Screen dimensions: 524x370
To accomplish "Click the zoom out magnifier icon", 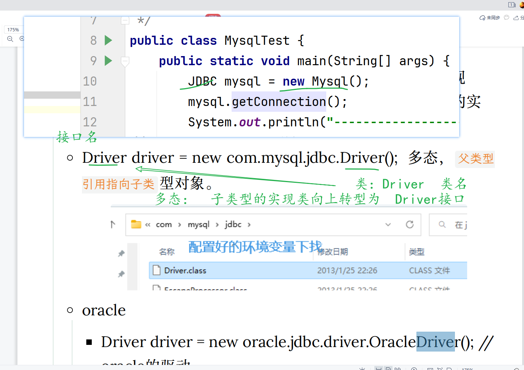I will [10, 39].
